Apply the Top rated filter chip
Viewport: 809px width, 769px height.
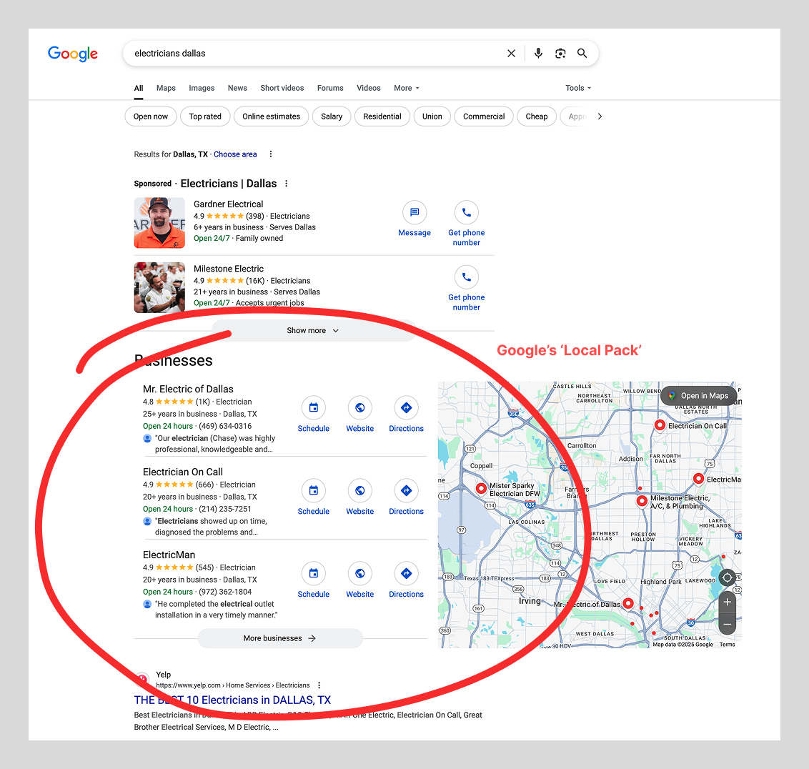pyautogui.click(x=205, y=116)
